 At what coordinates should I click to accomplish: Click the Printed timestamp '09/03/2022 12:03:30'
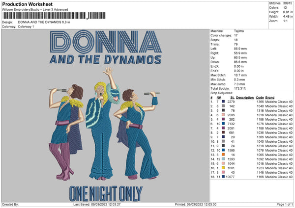(202, 204)
